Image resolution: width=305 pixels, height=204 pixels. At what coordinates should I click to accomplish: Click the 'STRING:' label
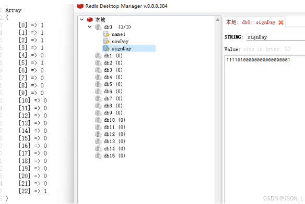point(234,37)
